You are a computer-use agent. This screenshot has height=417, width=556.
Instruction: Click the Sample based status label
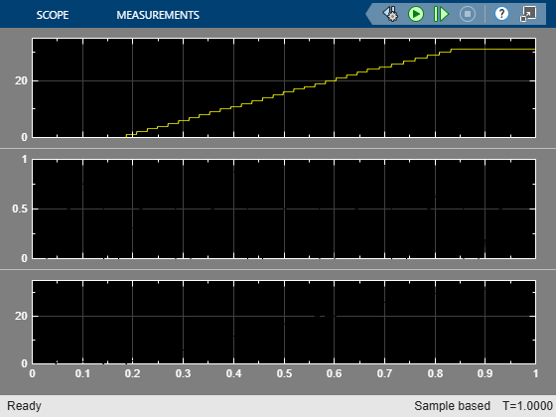click(x=452, y=406)
